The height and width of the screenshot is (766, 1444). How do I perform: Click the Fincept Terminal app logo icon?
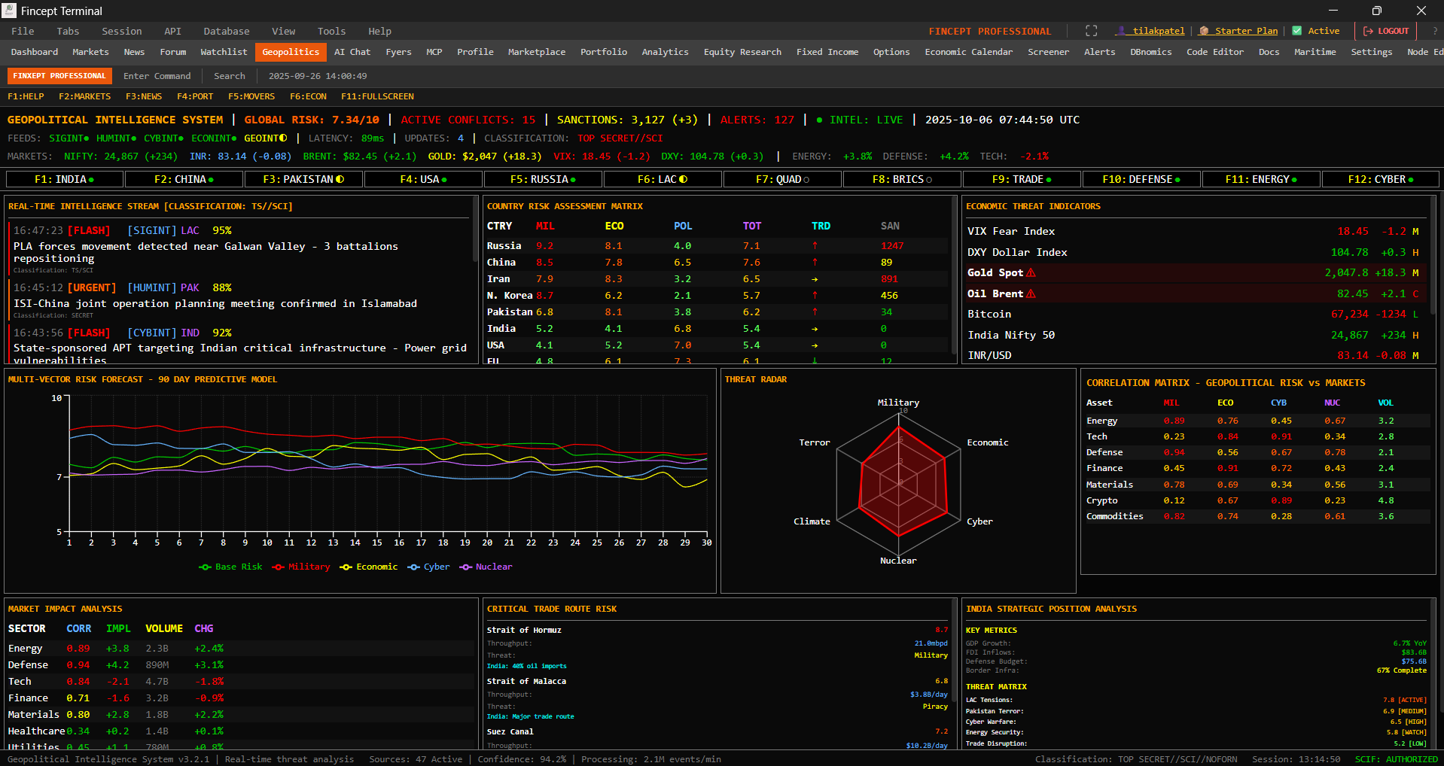9,11
